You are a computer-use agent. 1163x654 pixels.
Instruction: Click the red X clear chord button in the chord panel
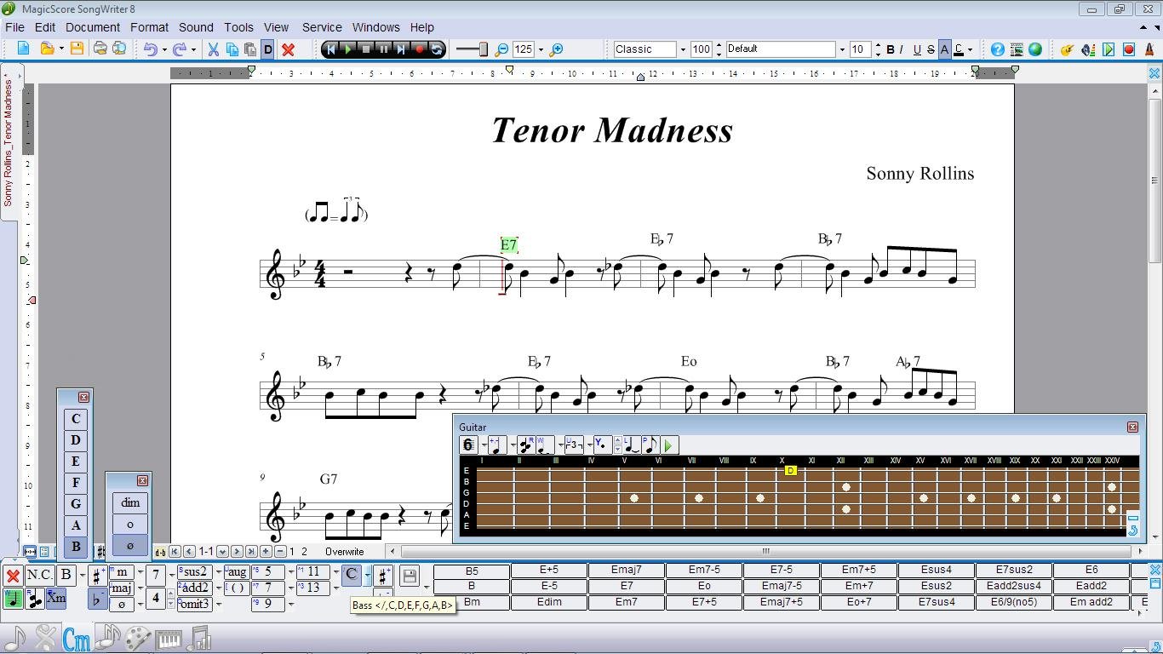pyautogui.click(x=13, y=576)
